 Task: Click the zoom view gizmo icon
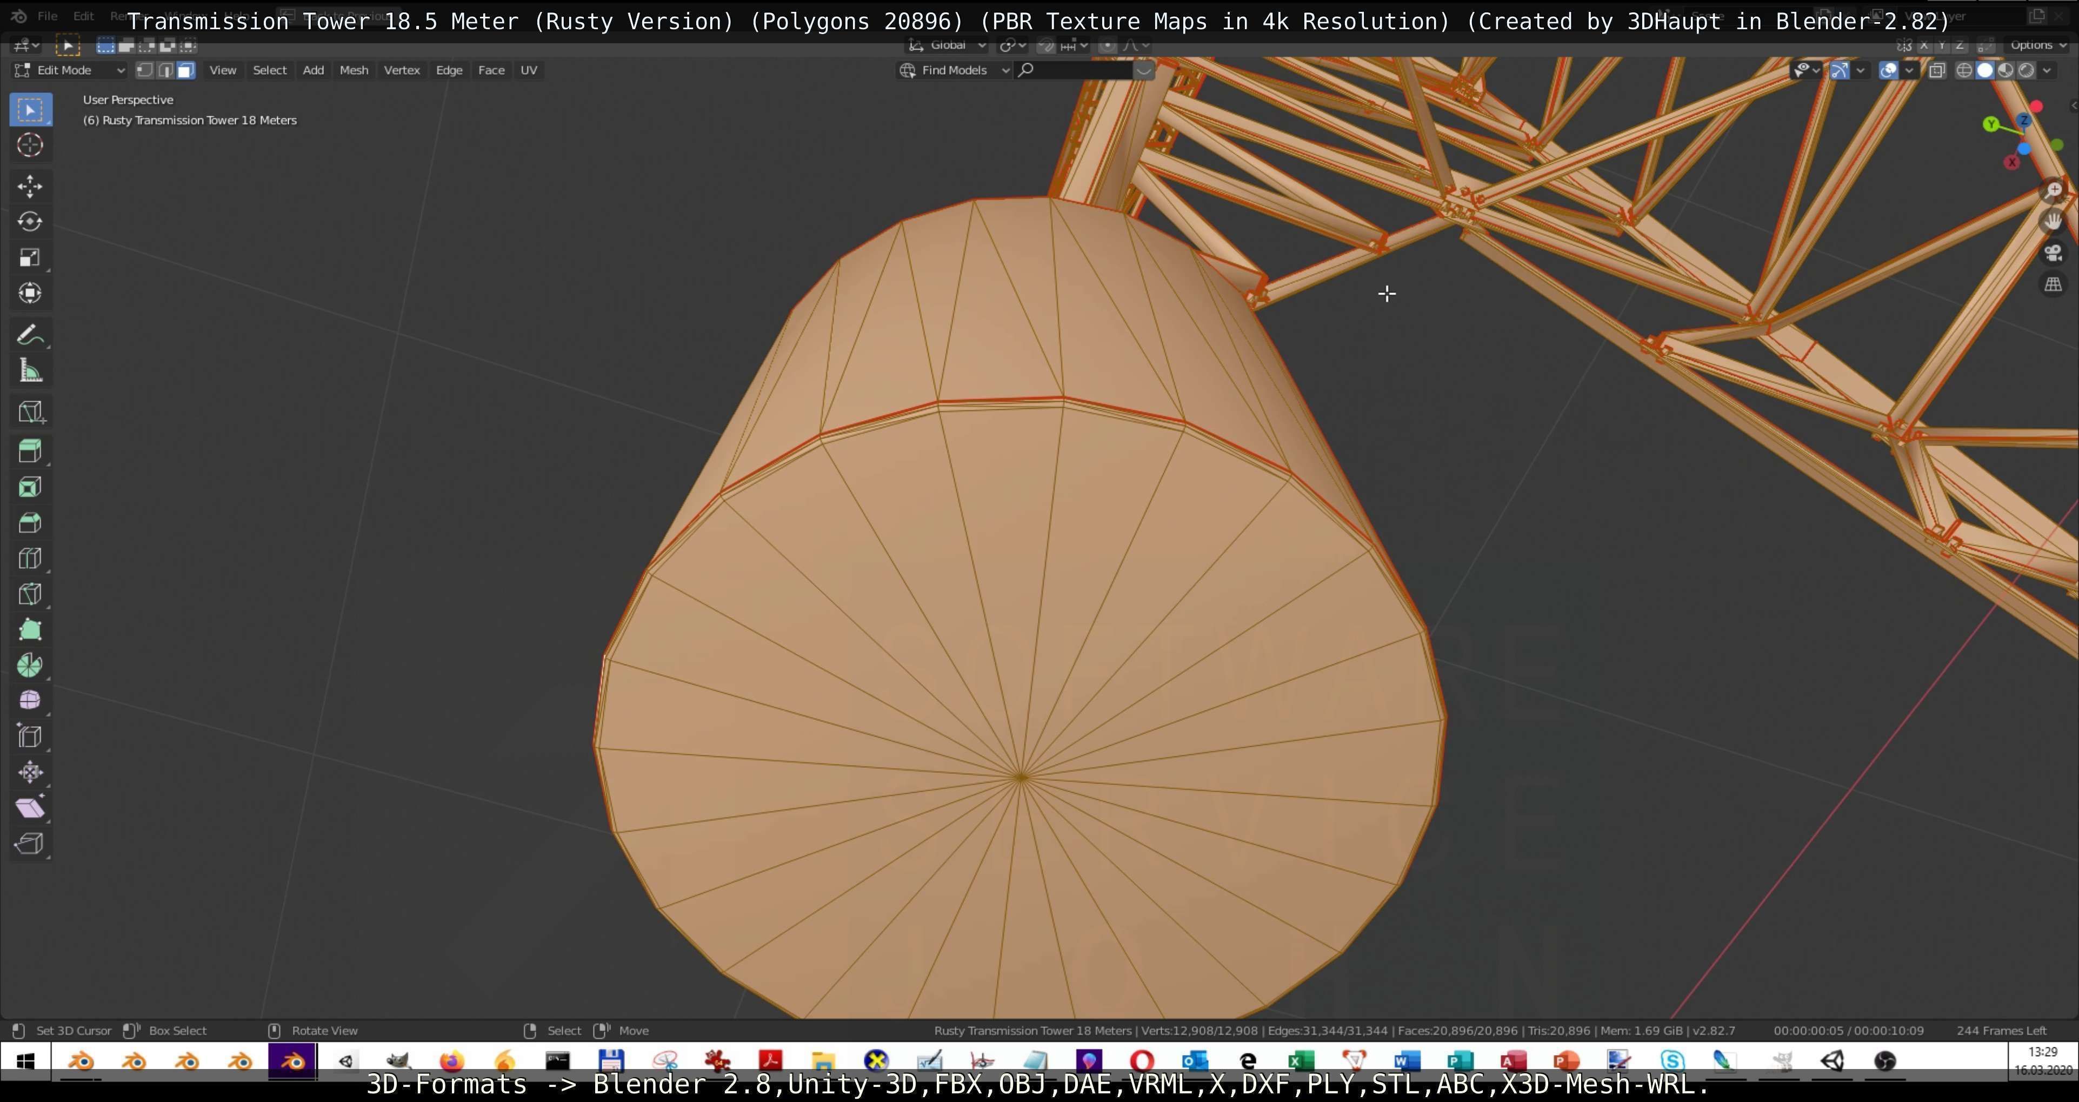(x=2054, y=190)
